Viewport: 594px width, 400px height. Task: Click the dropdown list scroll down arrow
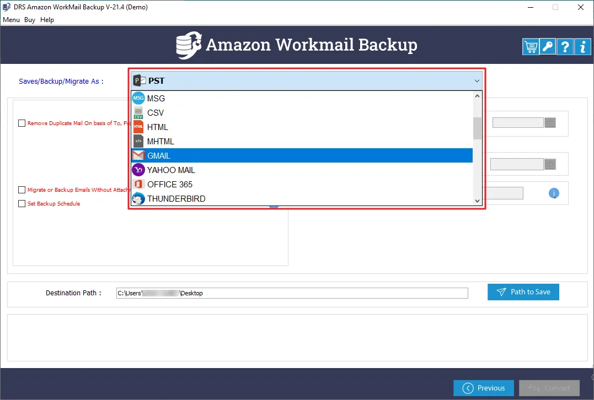pos(477,201)
